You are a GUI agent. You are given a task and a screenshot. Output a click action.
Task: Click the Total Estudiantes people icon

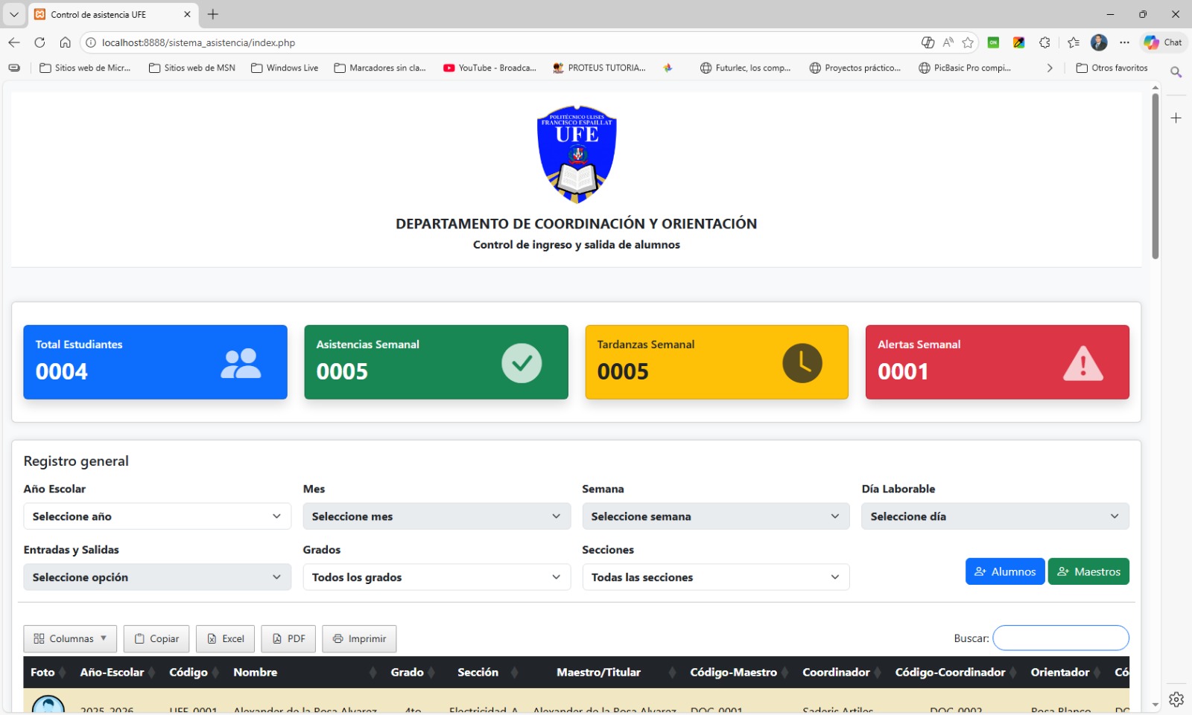(241, 364)
